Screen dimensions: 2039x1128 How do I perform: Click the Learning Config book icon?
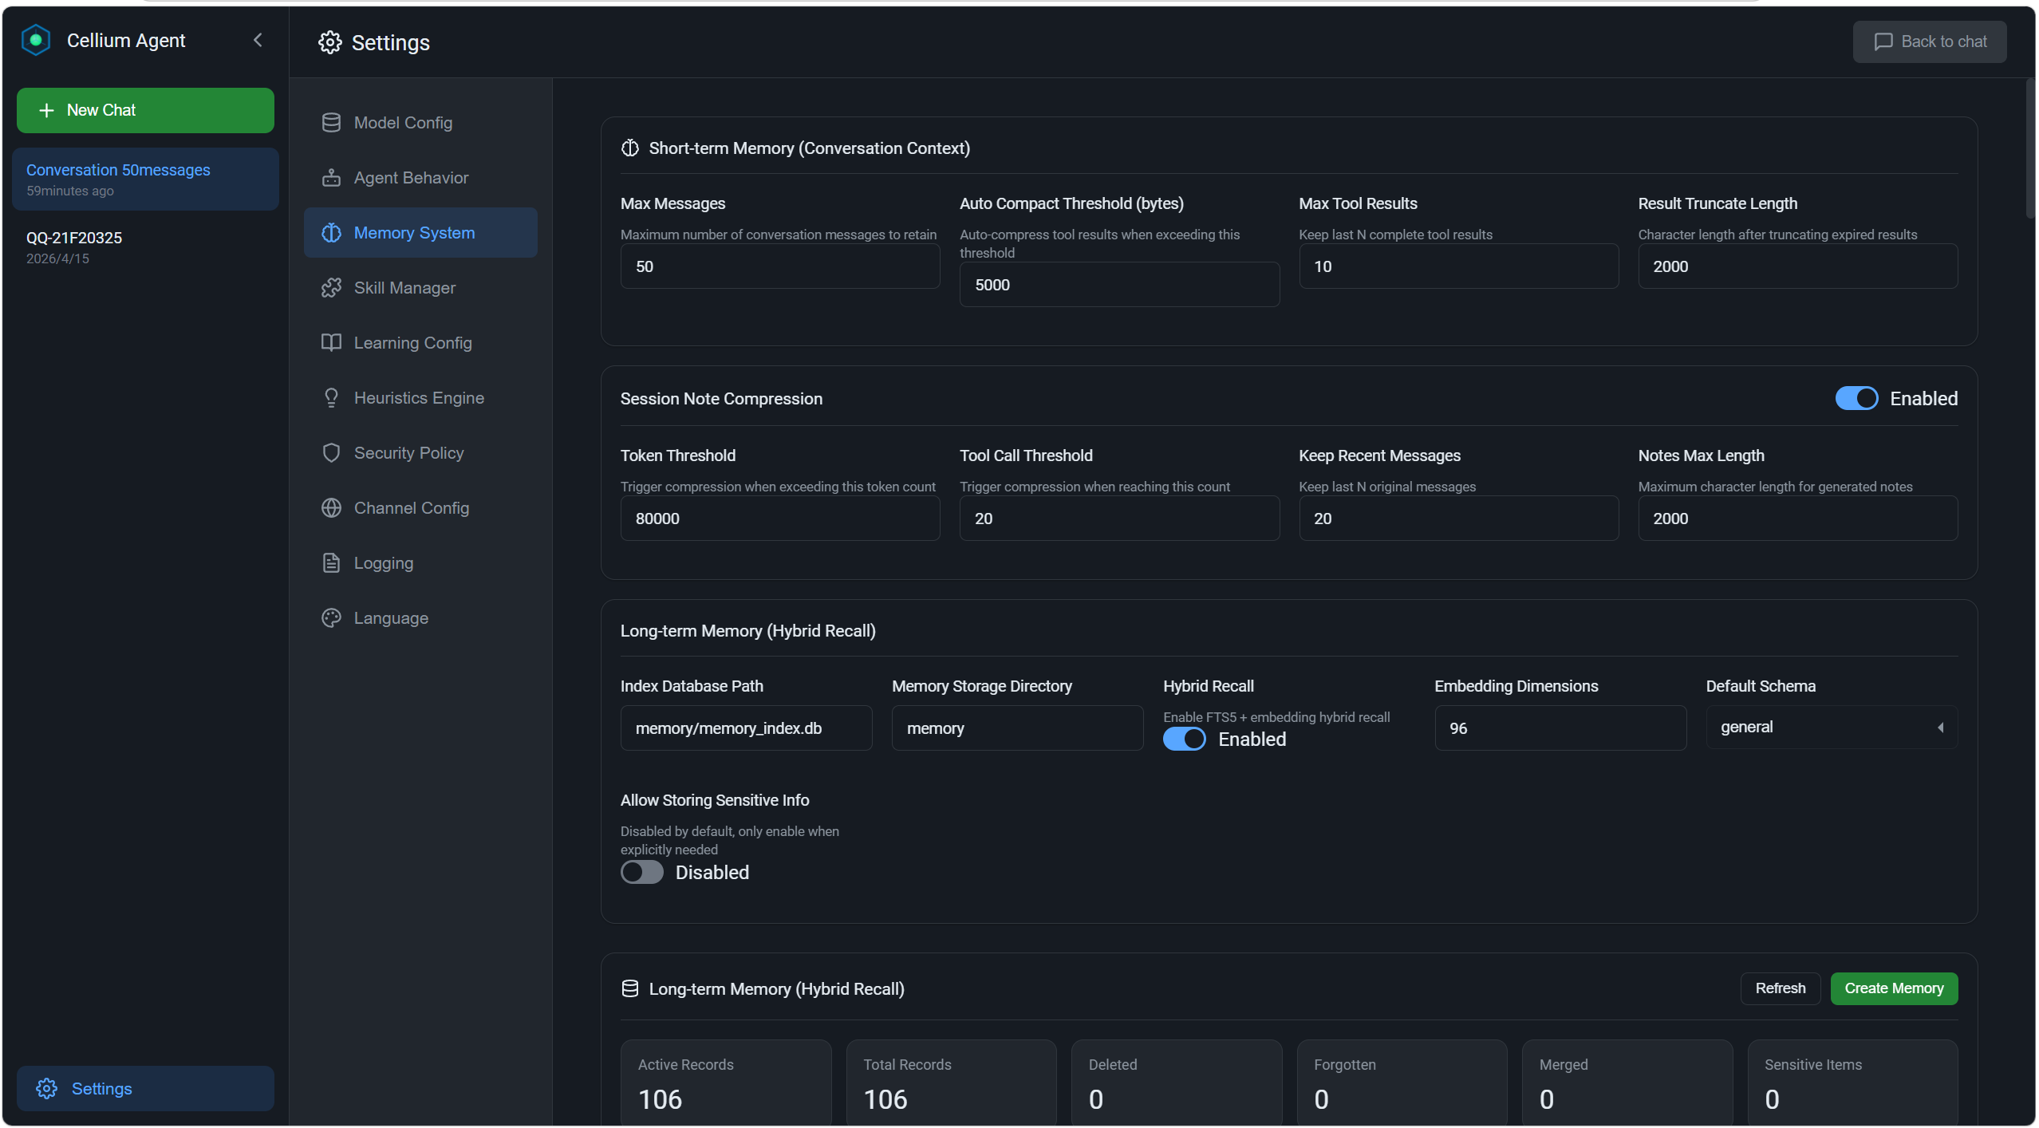point(331,343)
